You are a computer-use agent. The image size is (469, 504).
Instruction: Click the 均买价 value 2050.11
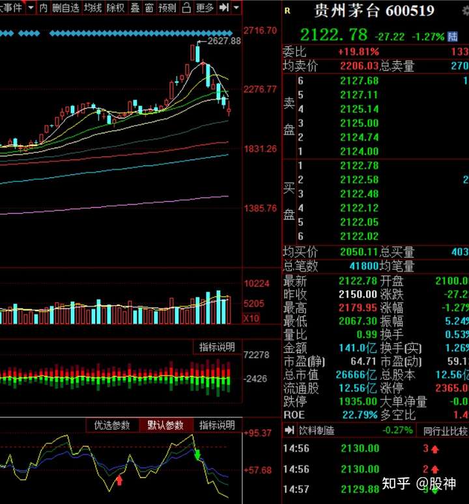360,252
